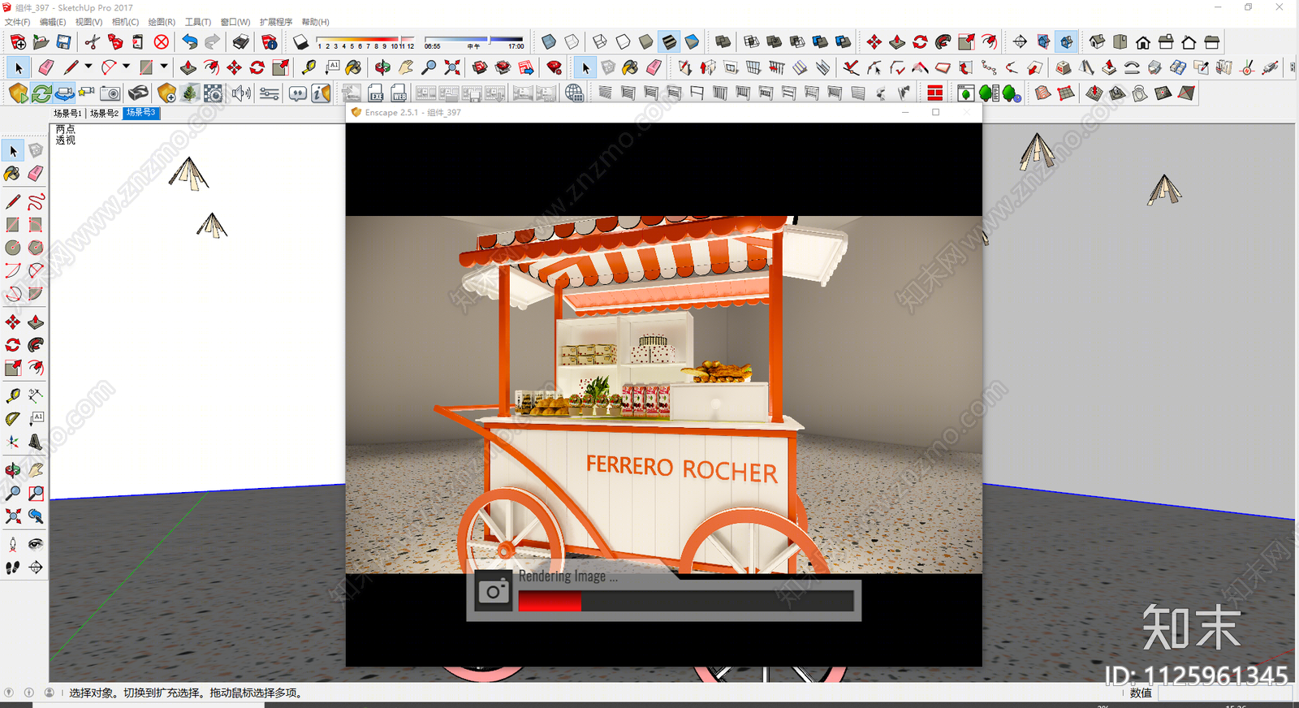This screenshot has height=708, width=1299.
Task: Toggle shadows display icon
Action: [300, 41]
